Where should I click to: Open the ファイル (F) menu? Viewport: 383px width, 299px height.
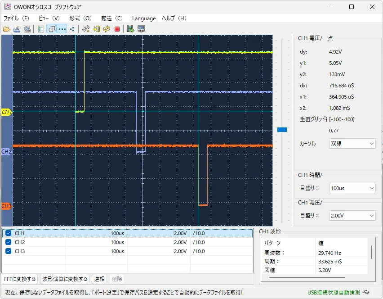(16, 18)
